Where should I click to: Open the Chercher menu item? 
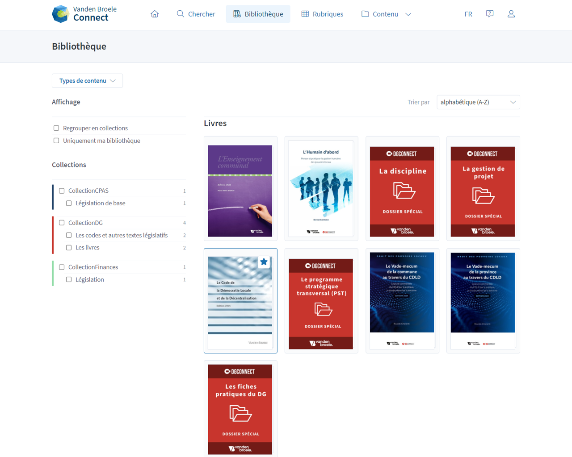point(196,14)
